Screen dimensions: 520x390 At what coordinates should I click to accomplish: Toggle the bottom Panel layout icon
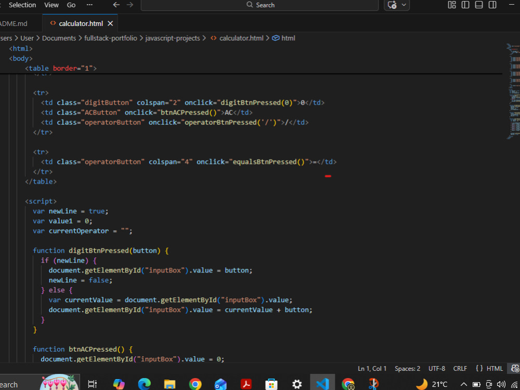coord(479,5)
